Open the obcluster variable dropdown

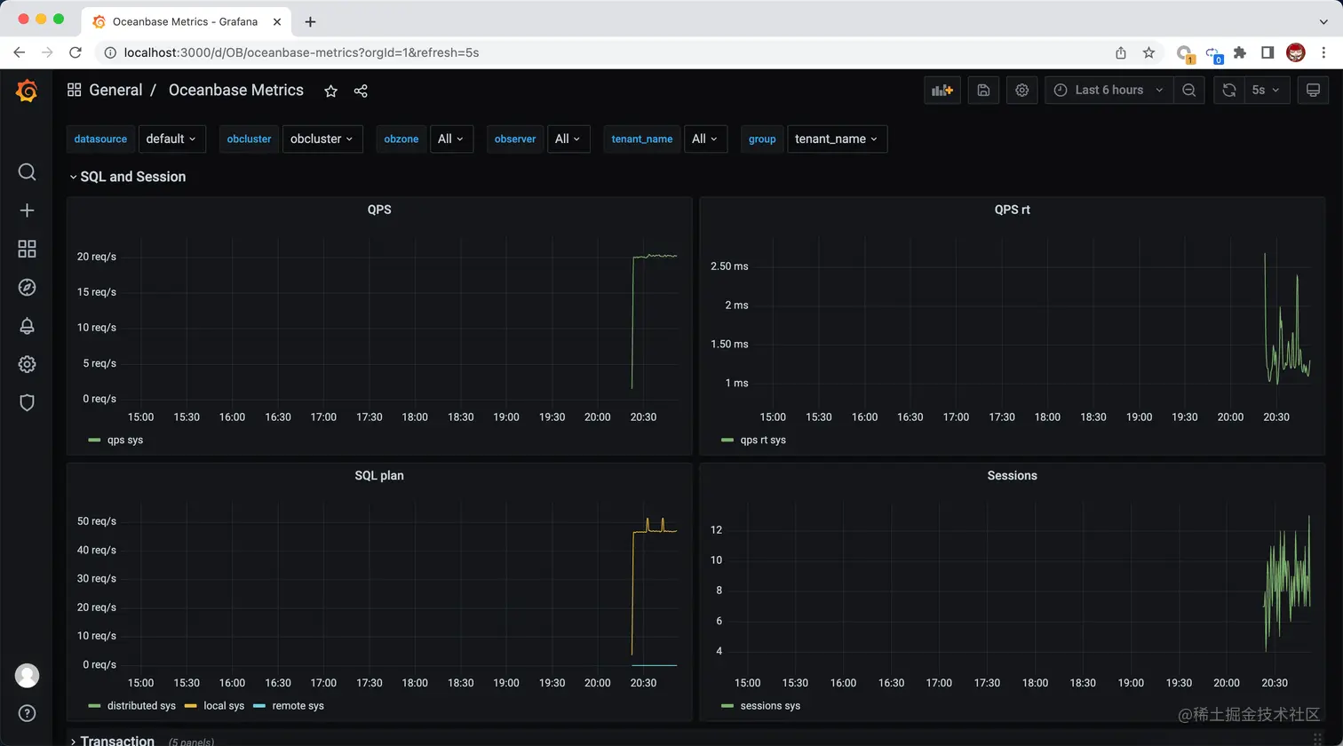[x=322, y=139]
